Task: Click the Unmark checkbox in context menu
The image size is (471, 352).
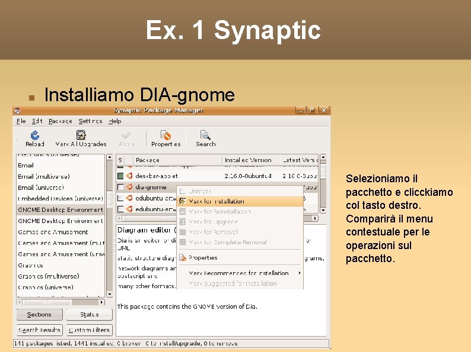Action: click(182, 191)
